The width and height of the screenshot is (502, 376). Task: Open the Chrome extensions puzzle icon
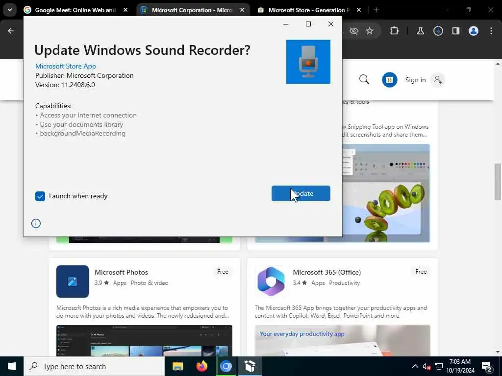pyautogui.click(x=395, y=31)
